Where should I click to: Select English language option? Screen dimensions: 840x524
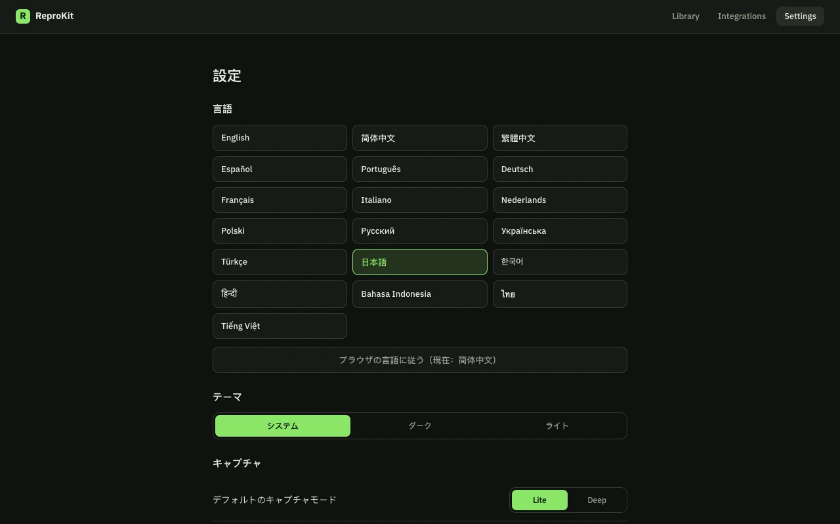pyautogui.click(x=280, y=138)
